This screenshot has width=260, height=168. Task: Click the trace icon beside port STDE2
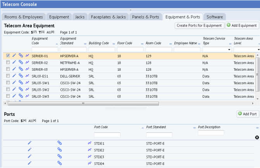90,150
